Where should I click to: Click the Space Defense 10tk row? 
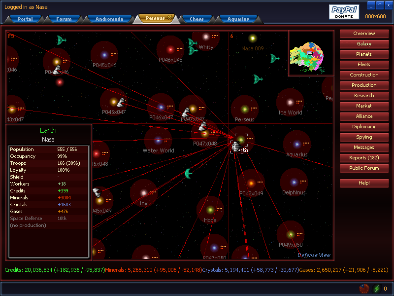pyautogui.click(x=48, y=219)
